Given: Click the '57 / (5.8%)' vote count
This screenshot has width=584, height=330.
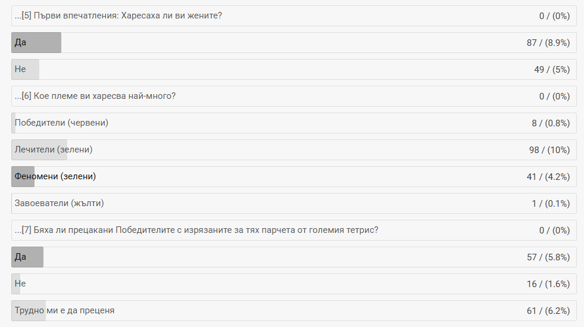Looking at the screenshot, I should pos(548,257).
